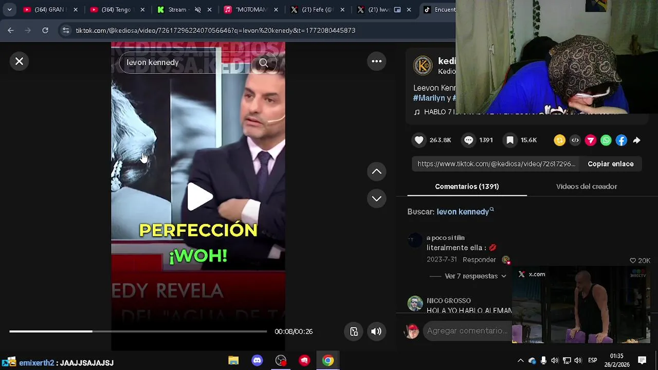Open the video three-dots options menu
Viewport: 658px width, 370px height.
(x=376, y=61)
